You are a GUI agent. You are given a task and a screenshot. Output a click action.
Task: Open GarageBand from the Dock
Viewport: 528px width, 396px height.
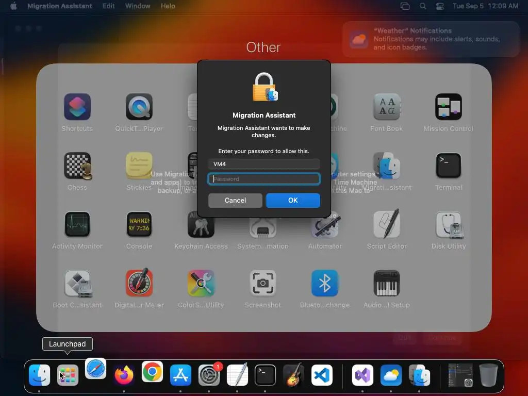point(293,375)
